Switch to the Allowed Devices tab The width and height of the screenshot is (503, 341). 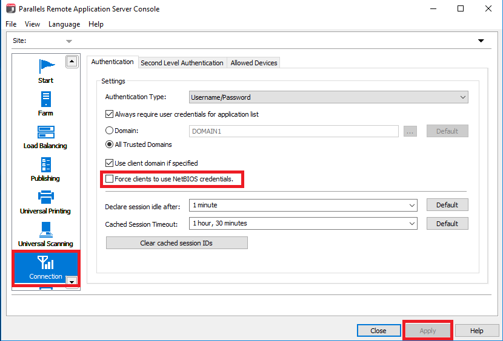[x=254, y=63]
